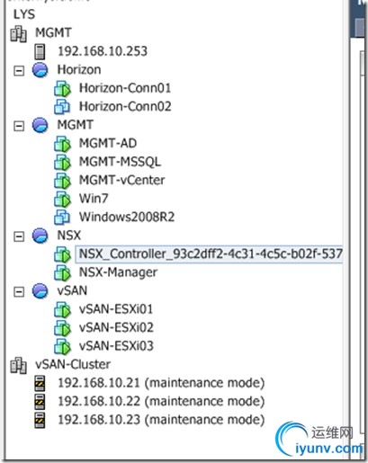
Task: Click the MGMT-vCenter VM icon
Action: pyautogui.click(x=62, y=181)
